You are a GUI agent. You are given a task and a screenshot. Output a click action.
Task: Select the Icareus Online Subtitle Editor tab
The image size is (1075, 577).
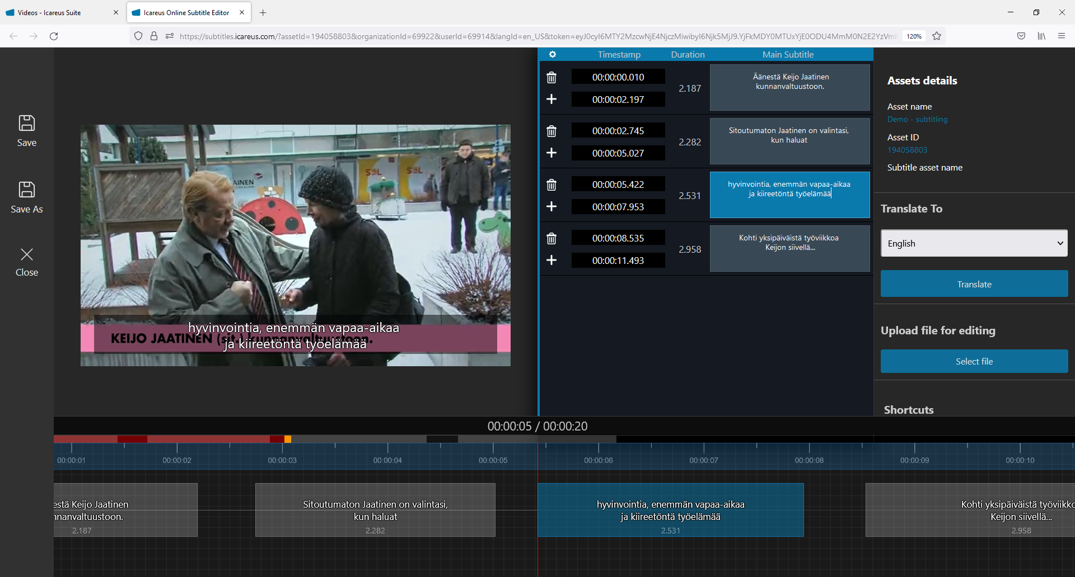[x=186, y=12]
